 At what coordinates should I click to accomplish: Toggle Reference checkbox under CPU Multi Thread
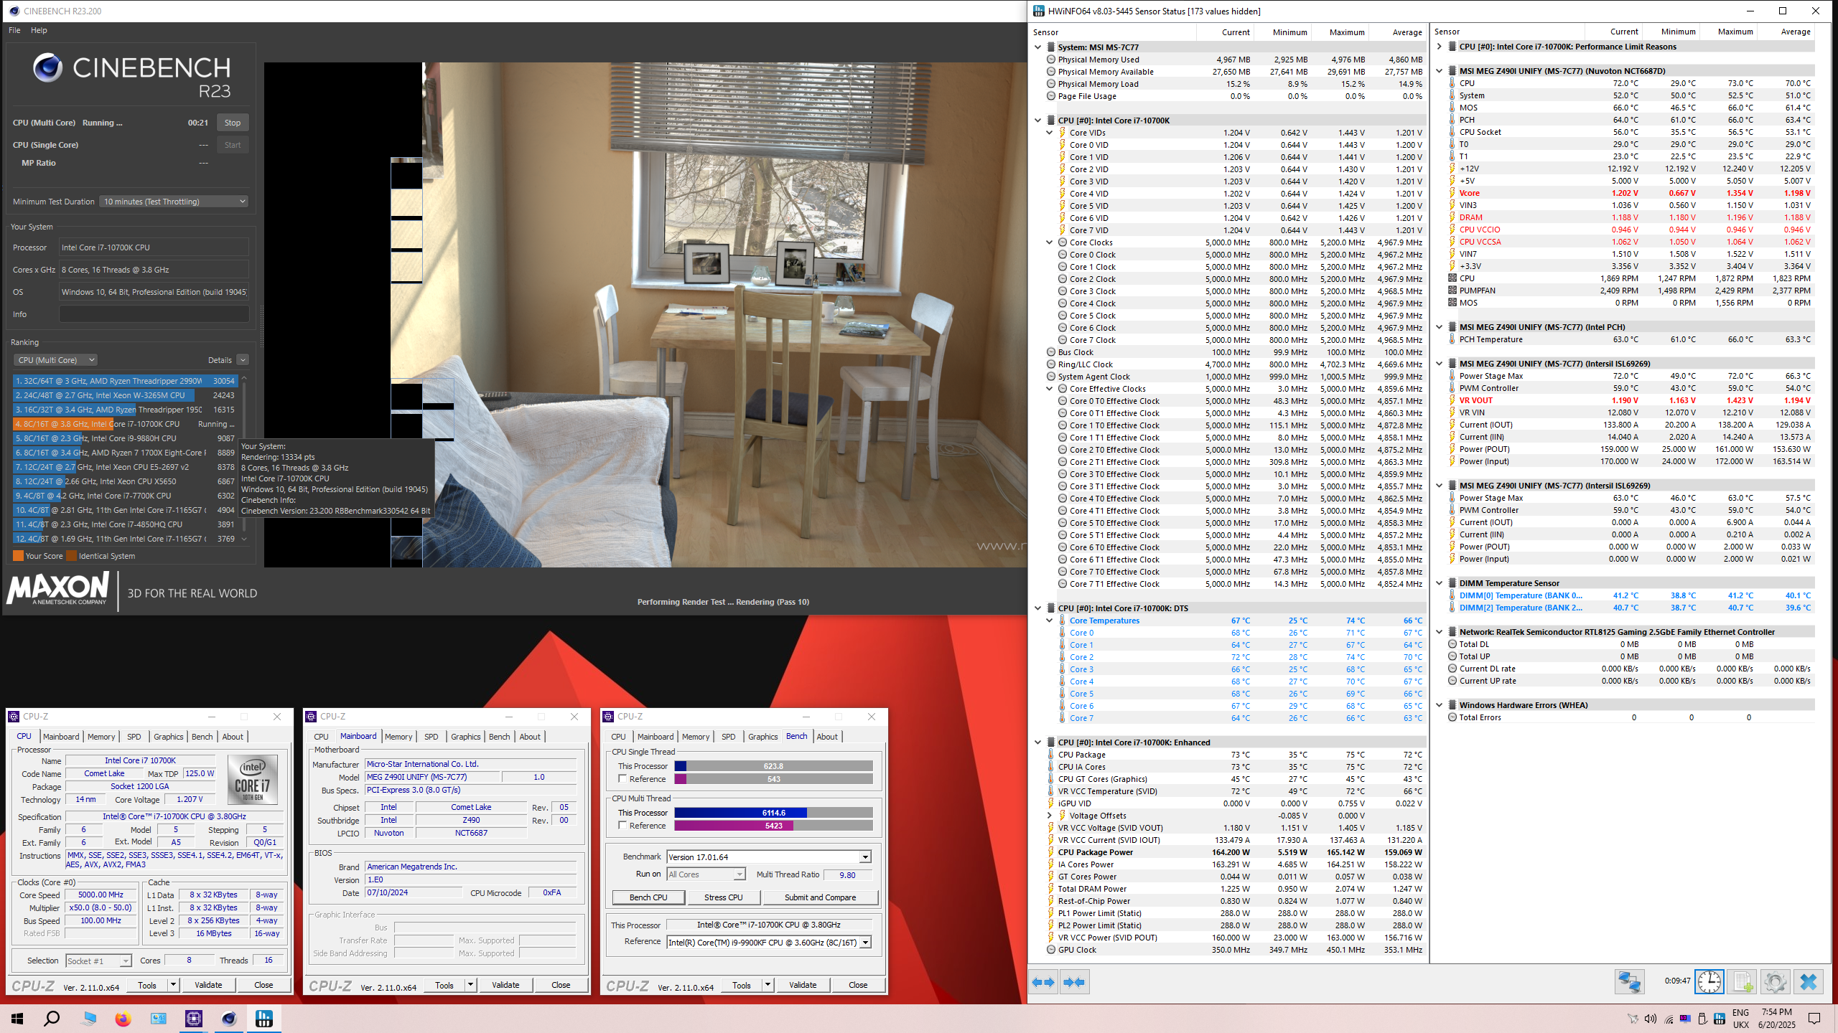tap(622, 825)
